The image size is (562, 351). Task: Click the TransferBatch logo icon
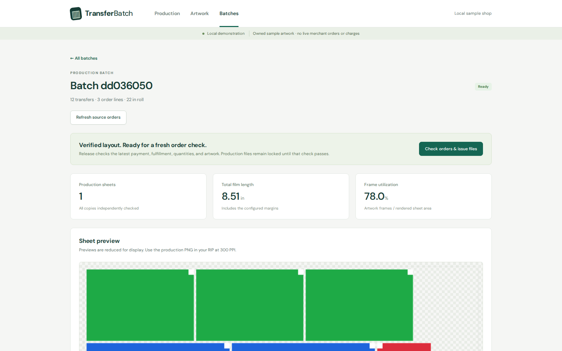click(76, 14)
